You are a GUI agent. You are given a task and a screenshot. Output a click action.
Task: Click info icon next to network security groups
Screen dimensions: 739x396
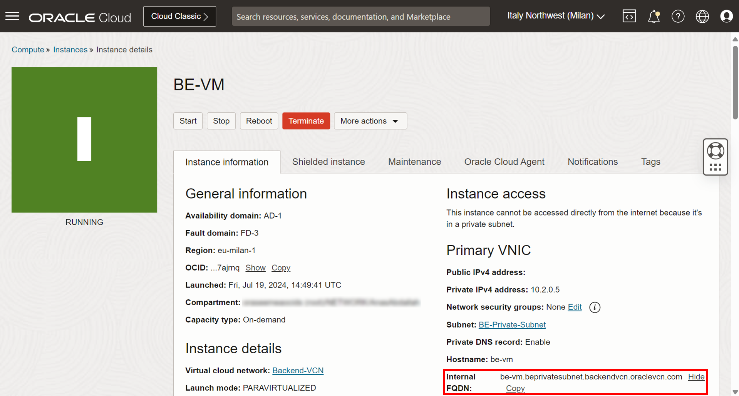point(595,307)
